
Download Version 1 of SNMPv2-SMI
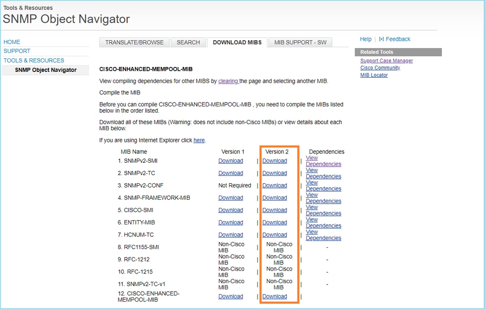tap(231, 161)
